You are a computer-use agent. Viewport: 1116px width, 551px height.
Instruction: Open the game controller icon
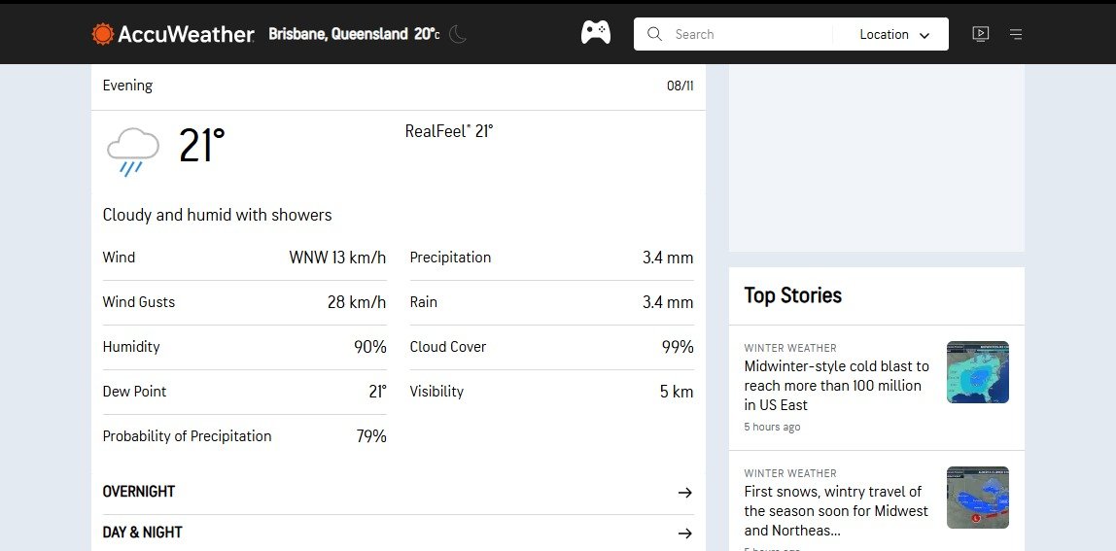(x=595, y=33)
